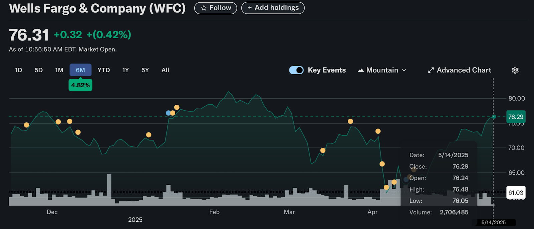Click the 5/14/2025 date marker on x-axis

[493, 222]
